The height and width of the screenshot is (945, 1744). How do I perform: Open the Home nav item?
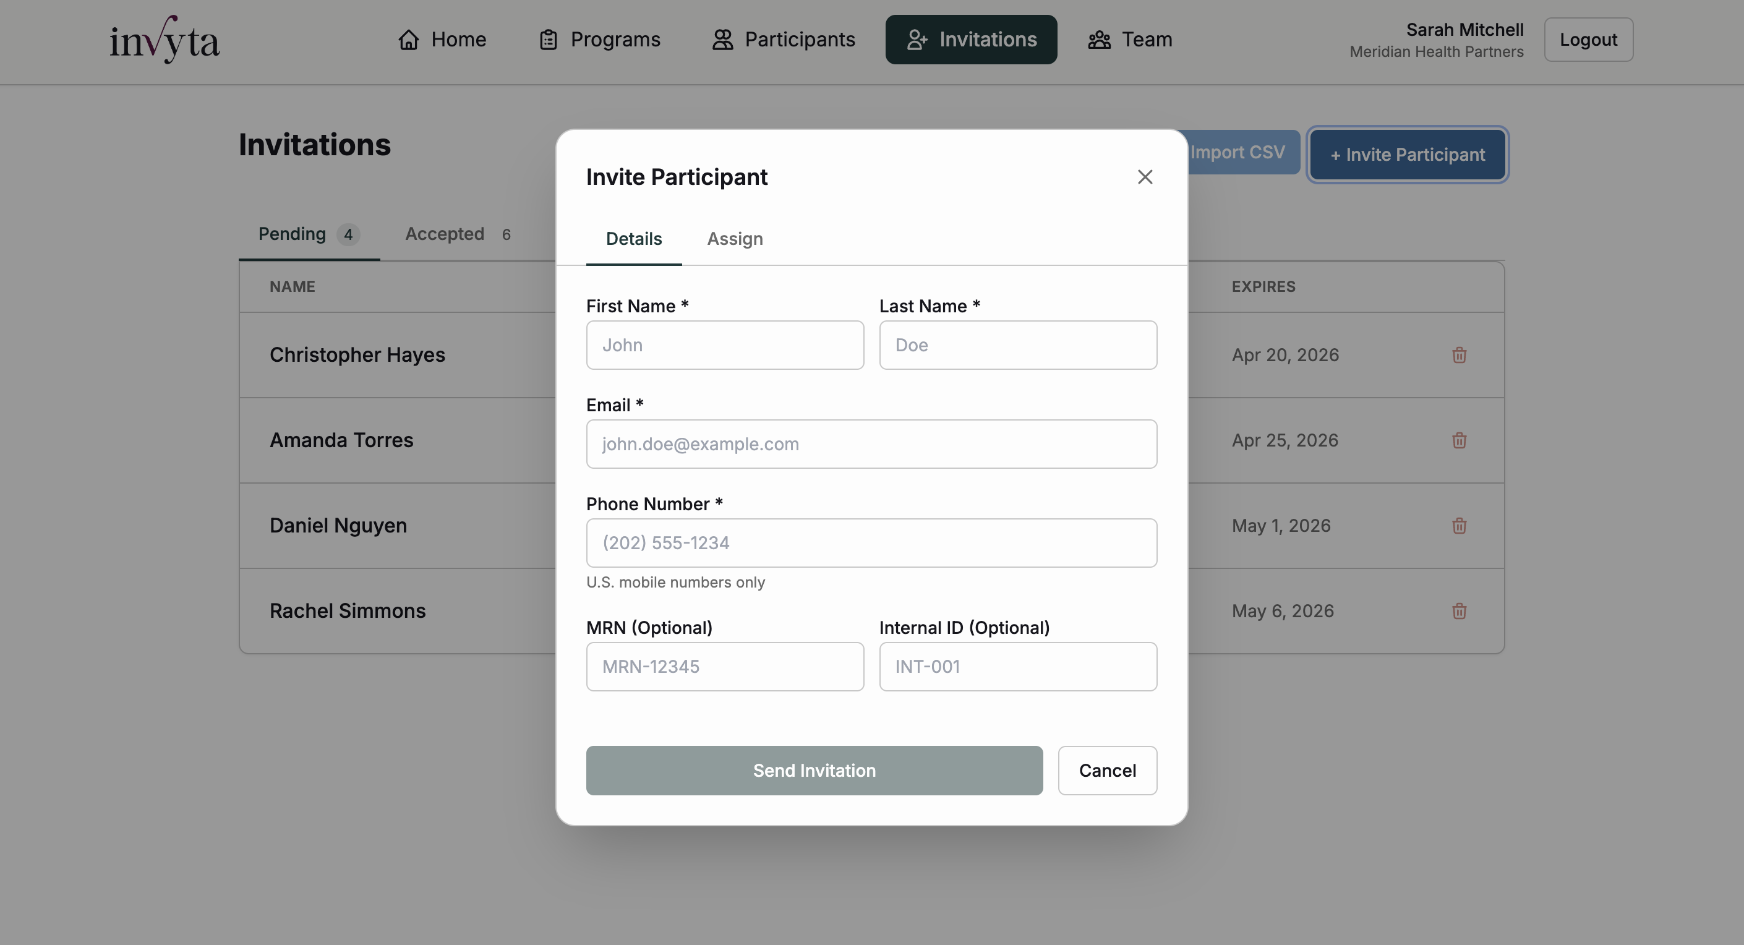442,39
